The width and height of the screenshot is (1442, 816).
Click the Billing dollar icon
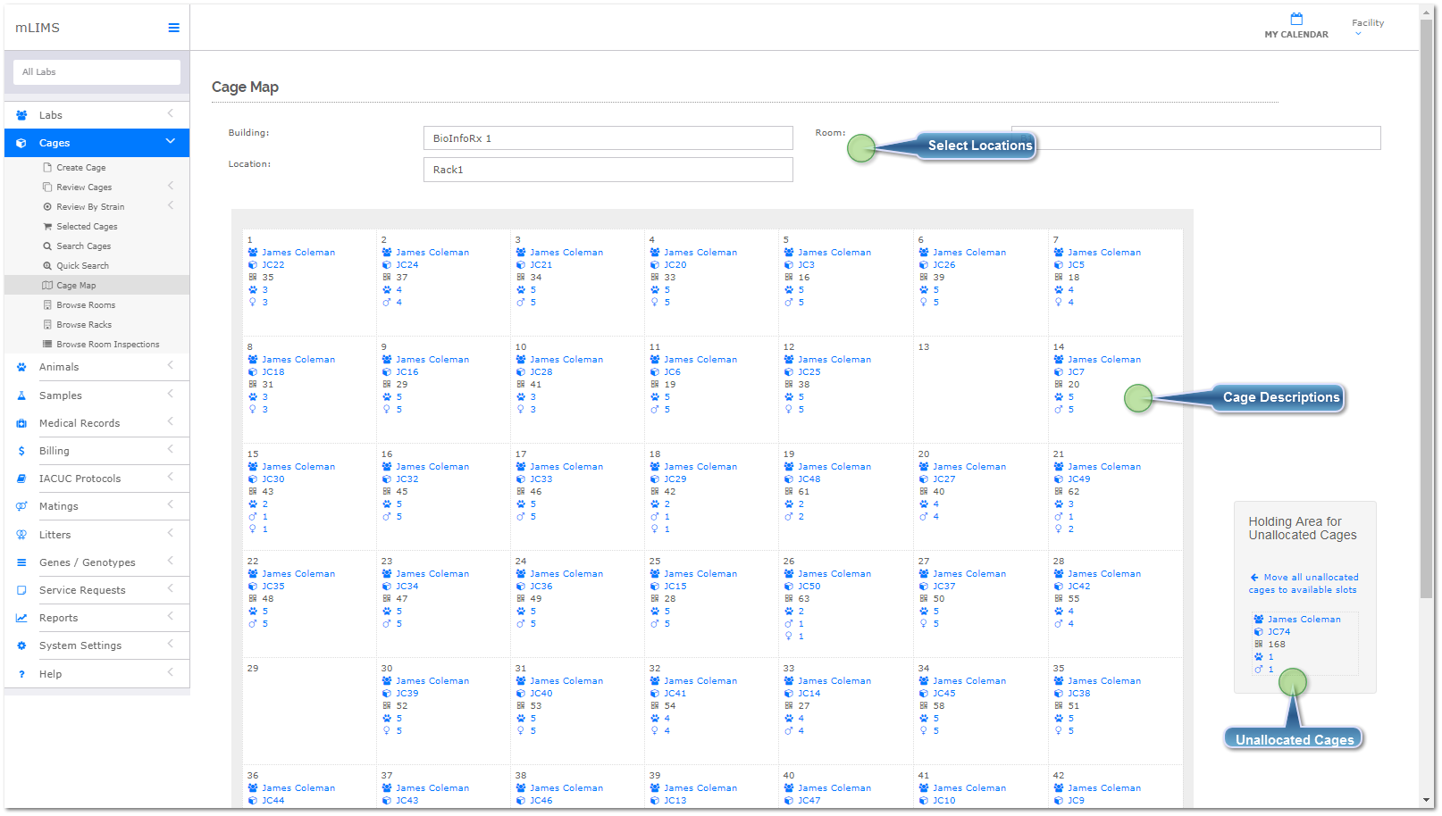pos(21,451)
